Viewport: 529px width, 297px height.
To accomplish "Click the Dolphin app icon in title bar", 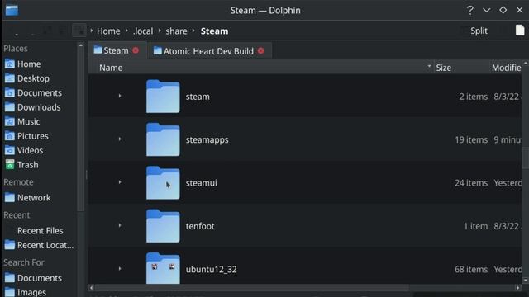I will click(12, 10).
